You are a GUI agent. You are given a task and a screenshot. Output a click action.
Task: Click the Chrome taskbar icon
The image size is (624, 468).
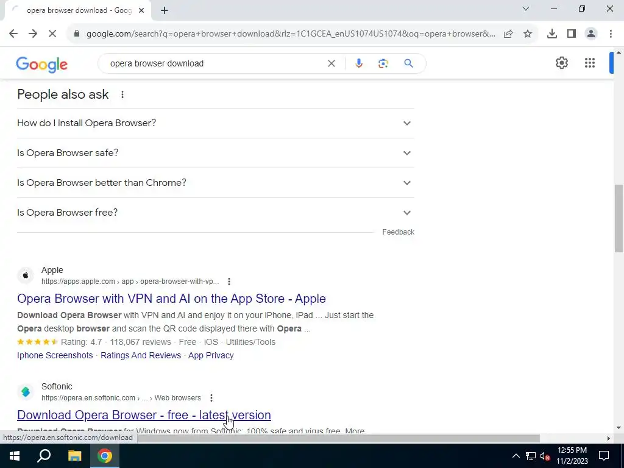(x=104, y=456)
